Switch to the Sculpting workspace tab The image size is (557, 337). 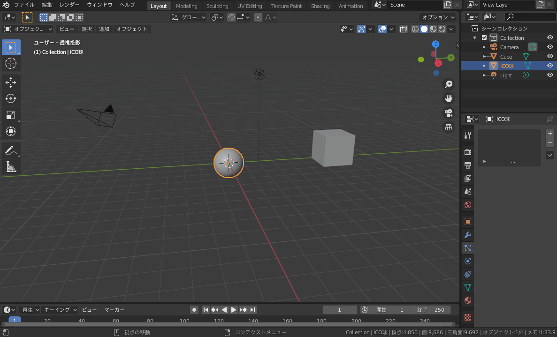(x=217, y=6)
